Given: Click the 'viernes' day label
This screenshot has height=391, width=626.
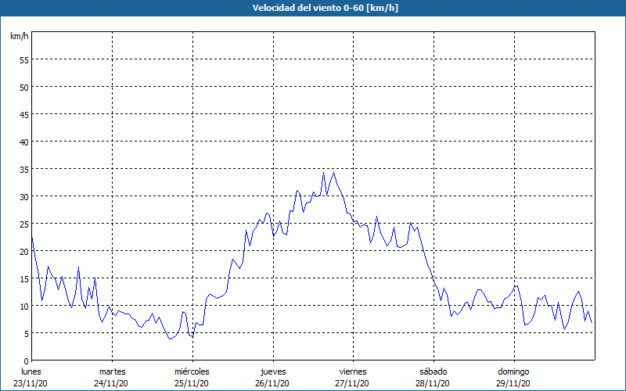Looking at the screenshot, I should [x=353, y=371].
